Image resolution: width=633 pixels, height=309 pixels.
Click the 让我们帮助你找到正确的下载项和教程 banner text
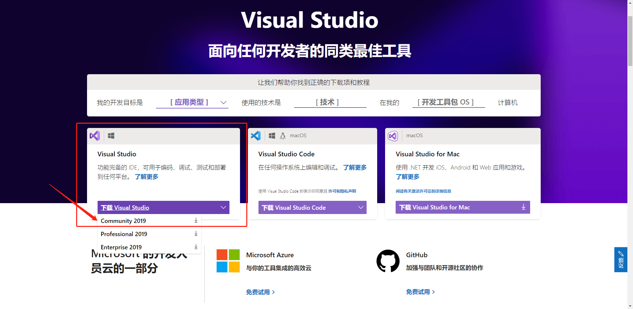[x=314, y=82]
